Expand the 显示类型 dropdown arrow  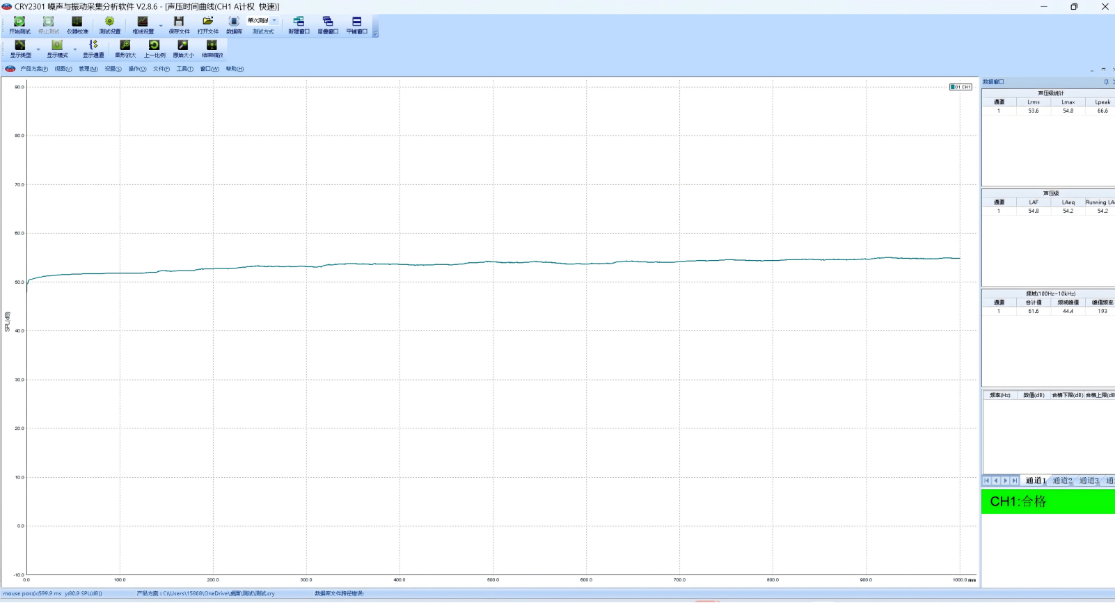pyautogui.click(x=38, y=49)
